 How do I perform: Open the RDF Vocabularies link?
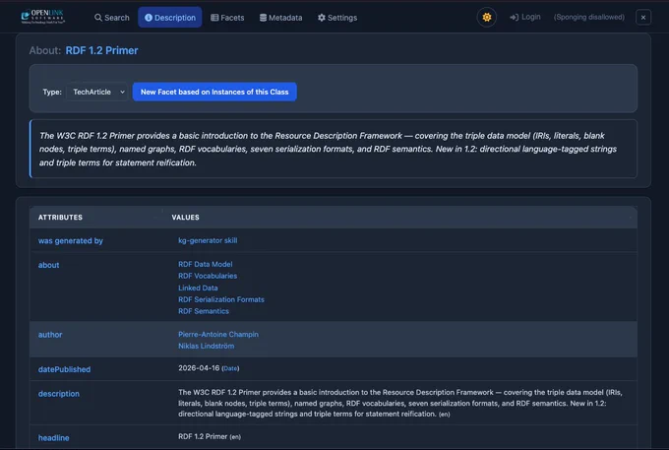pos(208,276)
